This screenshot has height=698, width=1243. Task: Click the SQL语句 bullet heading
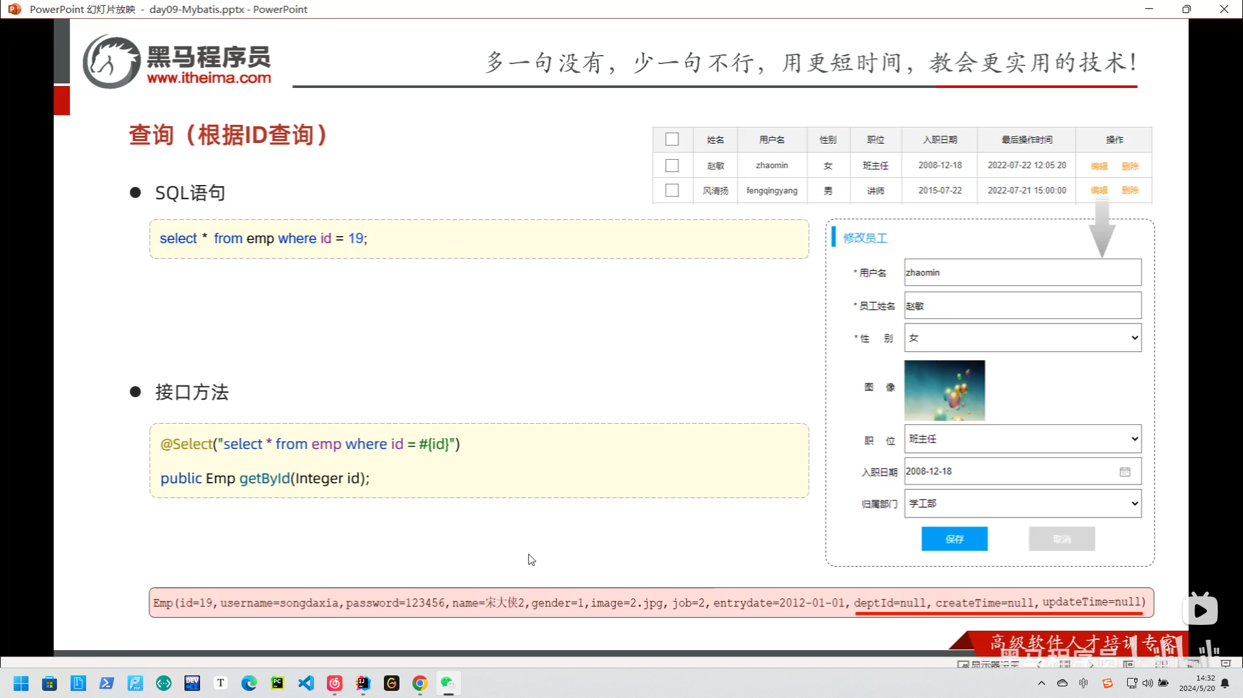[x=190, y=193]
